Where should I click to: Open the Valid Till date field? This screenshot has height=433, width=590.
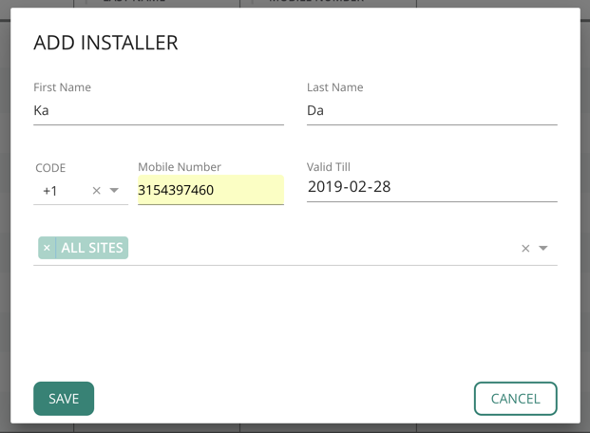coord(431,187)
